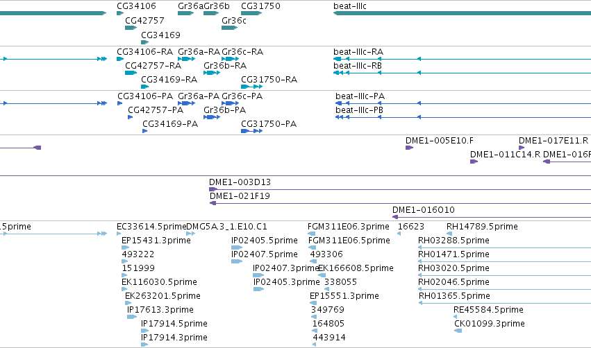Select the EP15551.3prime EST label
This screenshot has height=348, width=591.
[x=344, y=296]
